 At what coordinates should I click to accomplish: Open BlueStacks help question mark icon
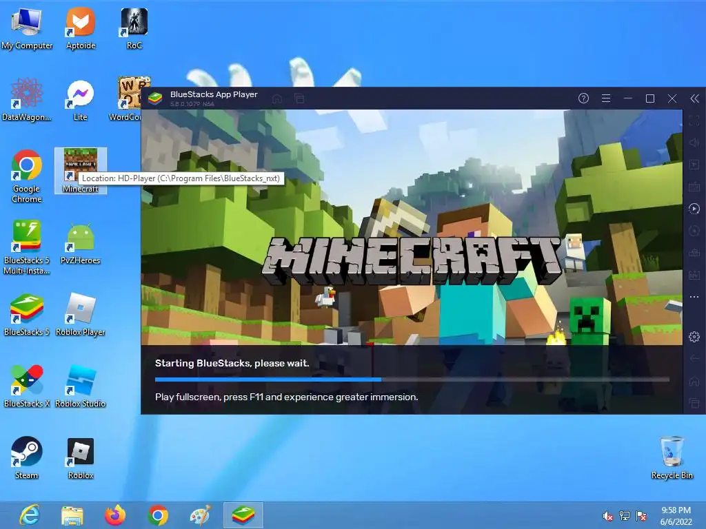(583, 98)
